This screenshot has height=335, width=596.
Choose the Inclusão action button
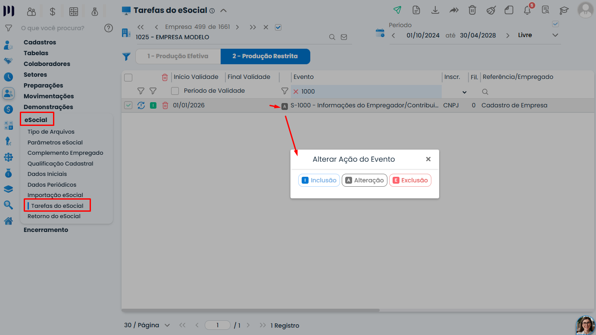(319, 180)
